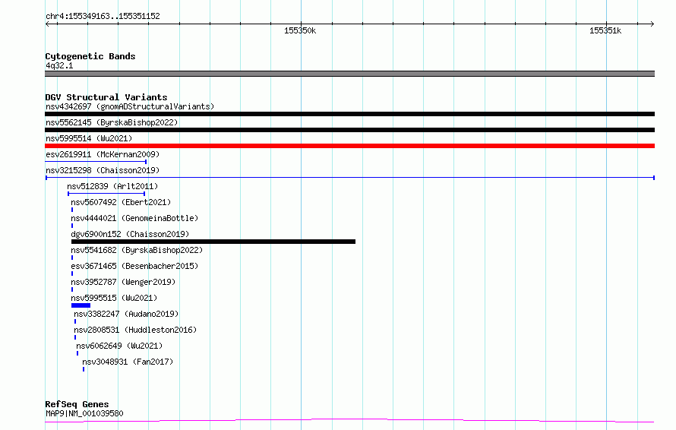The image size is (676, 430).
Task: Click the 155351k ruler position label
Action: pos(605,30)
